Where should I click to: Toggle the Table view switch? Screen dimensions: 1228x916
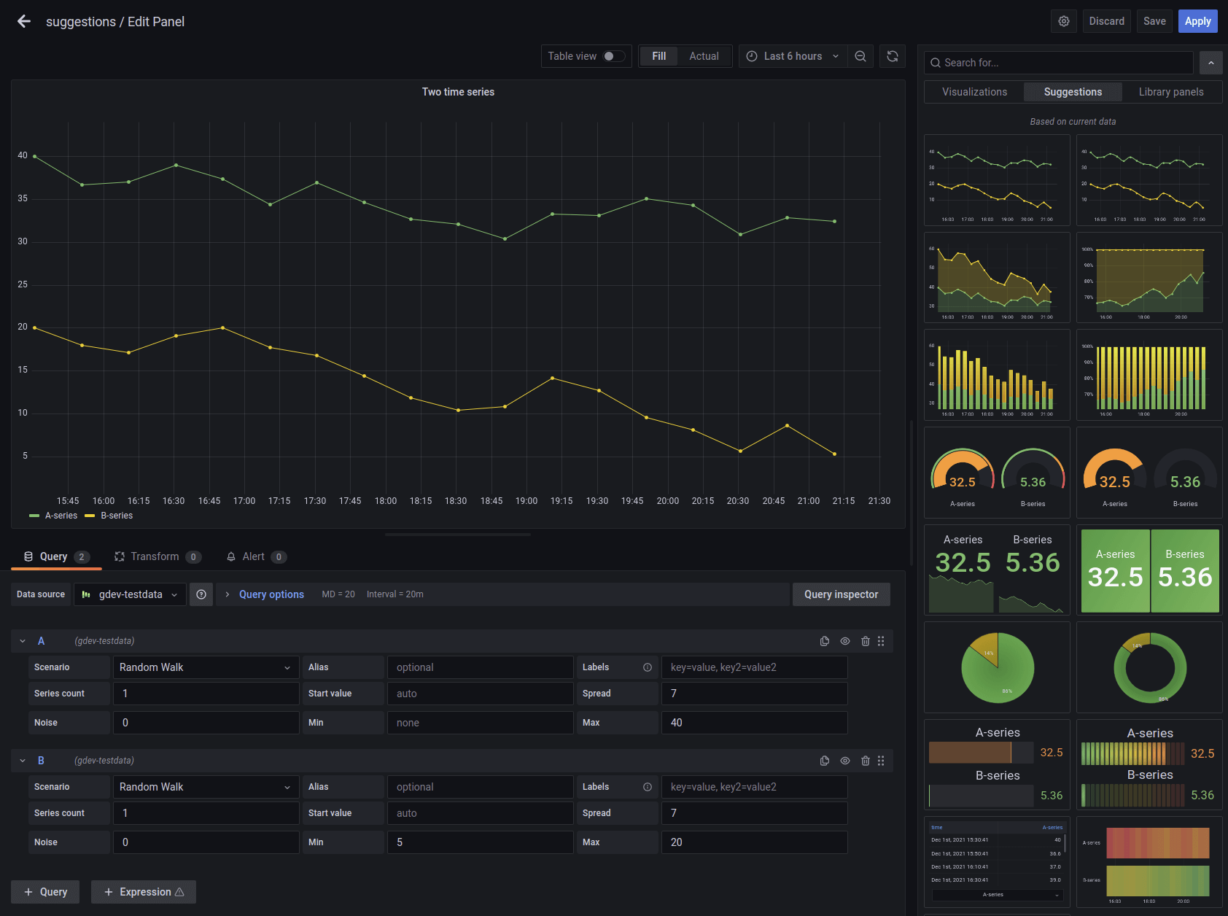point(613,56)
